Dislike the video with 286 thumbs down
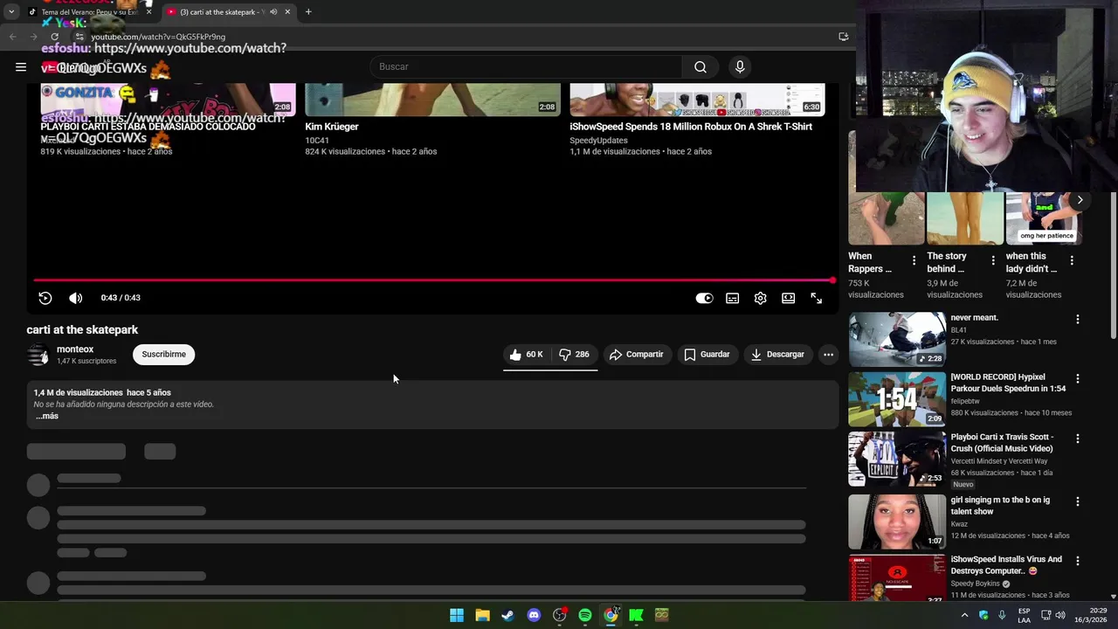The width and height of the screenshot is (1118, 629). 575,354
